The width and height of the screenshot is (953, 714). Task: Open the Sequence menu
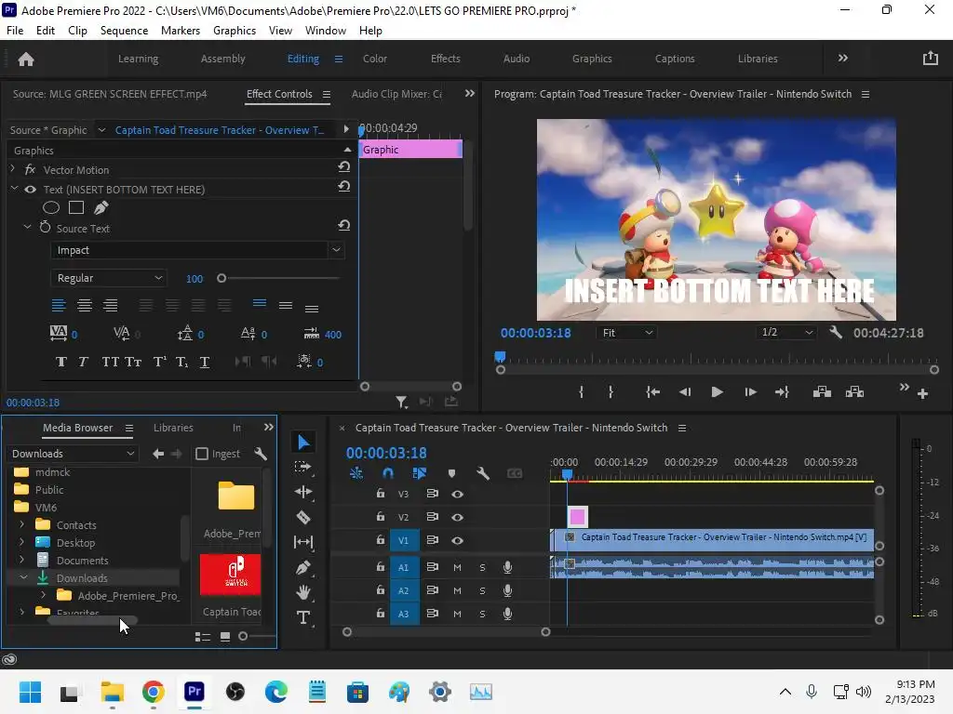tap(124, 31)
